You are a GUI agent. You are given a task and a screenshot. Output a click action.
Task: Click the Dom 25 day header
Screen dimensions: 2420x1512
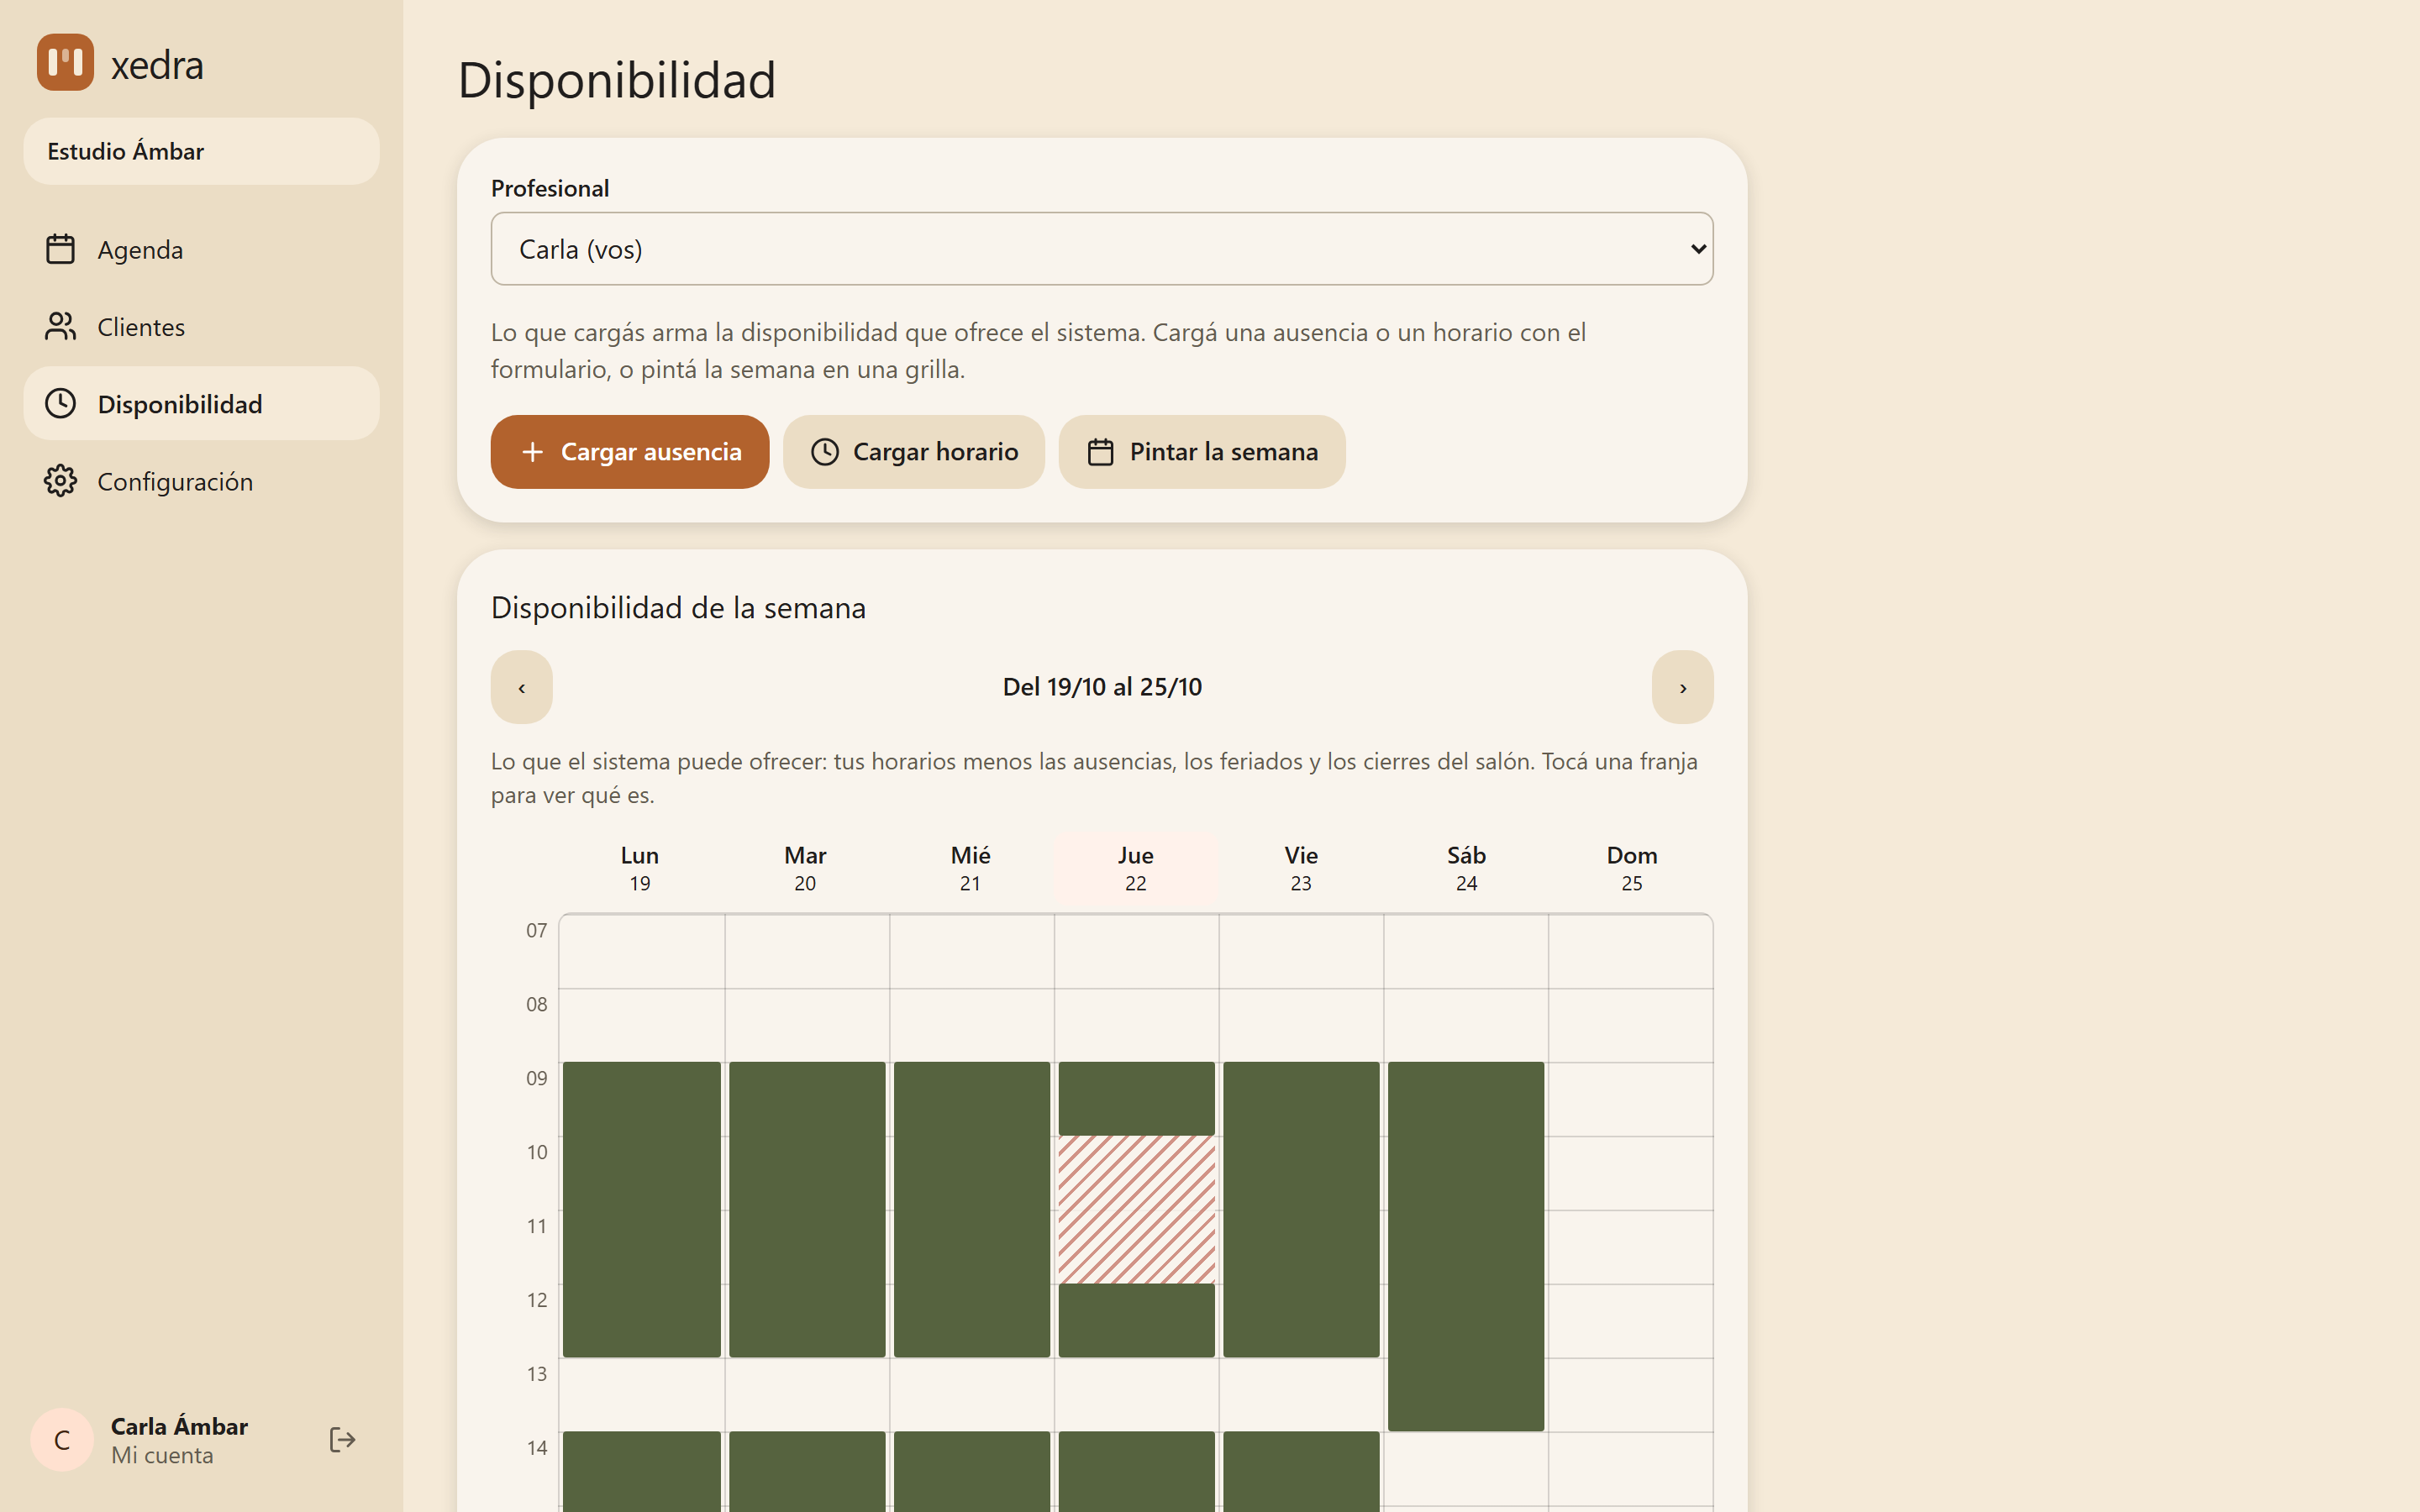[x=1631, y=868]
